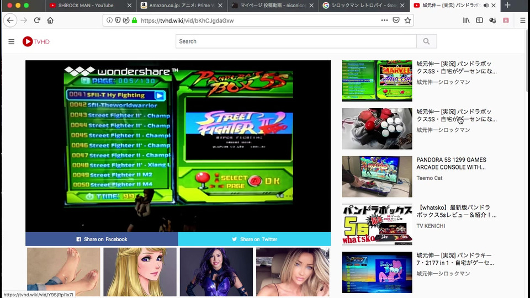Open Firefox application hamburger menu
Screen dimensions: 530x298
pos(523,20)
